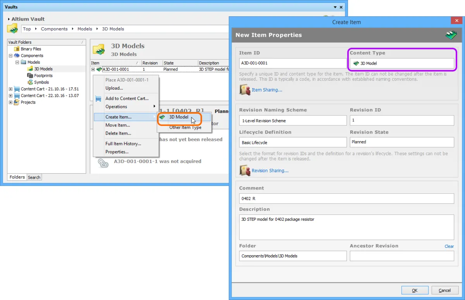Click into the Folder path field

click(x=293, y=256)
